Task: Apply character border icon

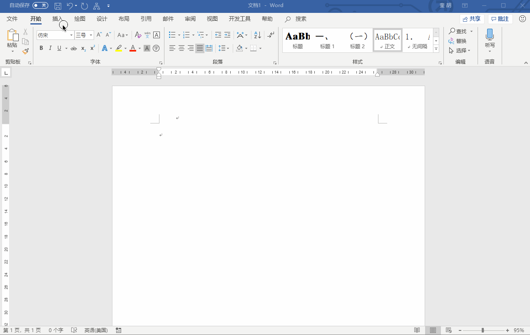Action: (157, 35)
